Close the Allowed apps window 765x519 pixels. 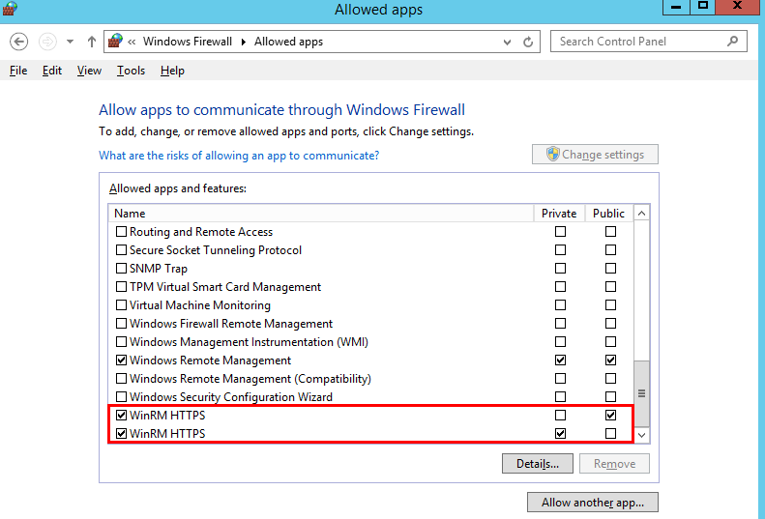738,7
